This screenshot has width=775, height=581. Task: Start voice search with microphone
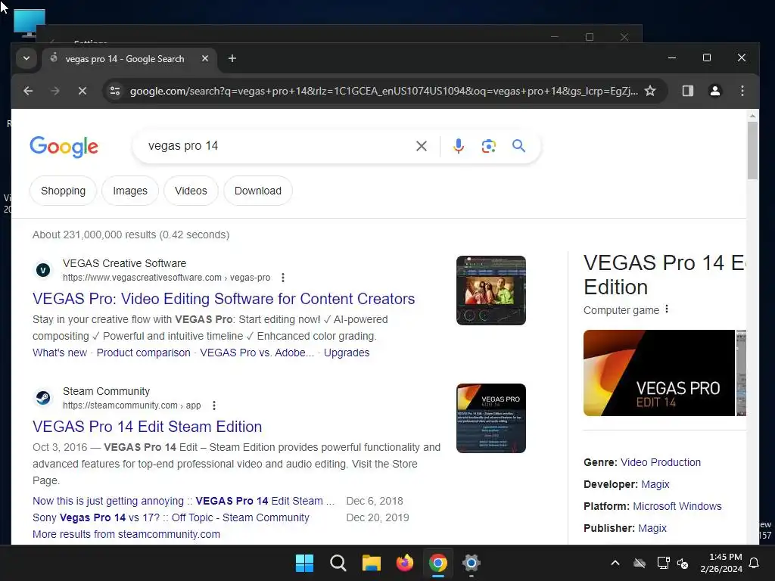click(458, 146)
